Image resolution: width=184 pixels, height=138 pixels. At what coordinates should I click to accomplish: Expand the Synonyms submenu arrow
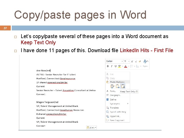[128, 103]
